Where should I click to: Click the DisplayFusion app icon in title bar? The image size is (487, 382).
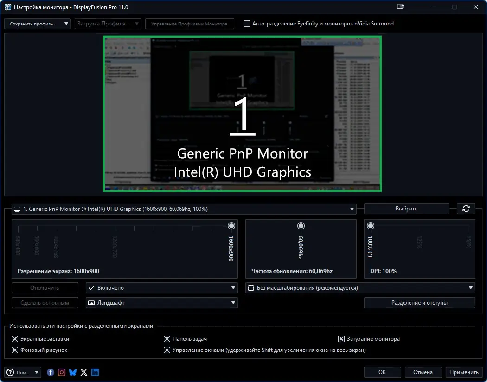pos(8,7)
